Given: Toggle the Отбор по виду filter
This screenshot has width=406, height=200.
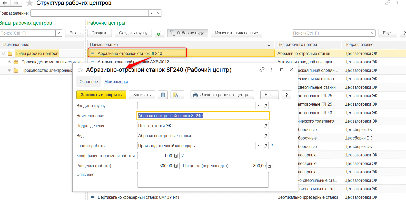Looking at the screenshot, I should pyautogui.click(x=187, y=33).
